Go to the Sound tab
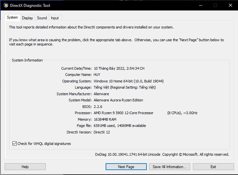Image resolution: width=238 pixels, height=175 pixels. click(x=42, y=18)
